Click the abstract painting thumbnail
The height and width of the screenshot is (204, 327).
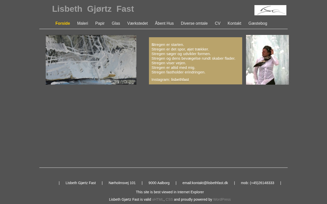(91, 60)
